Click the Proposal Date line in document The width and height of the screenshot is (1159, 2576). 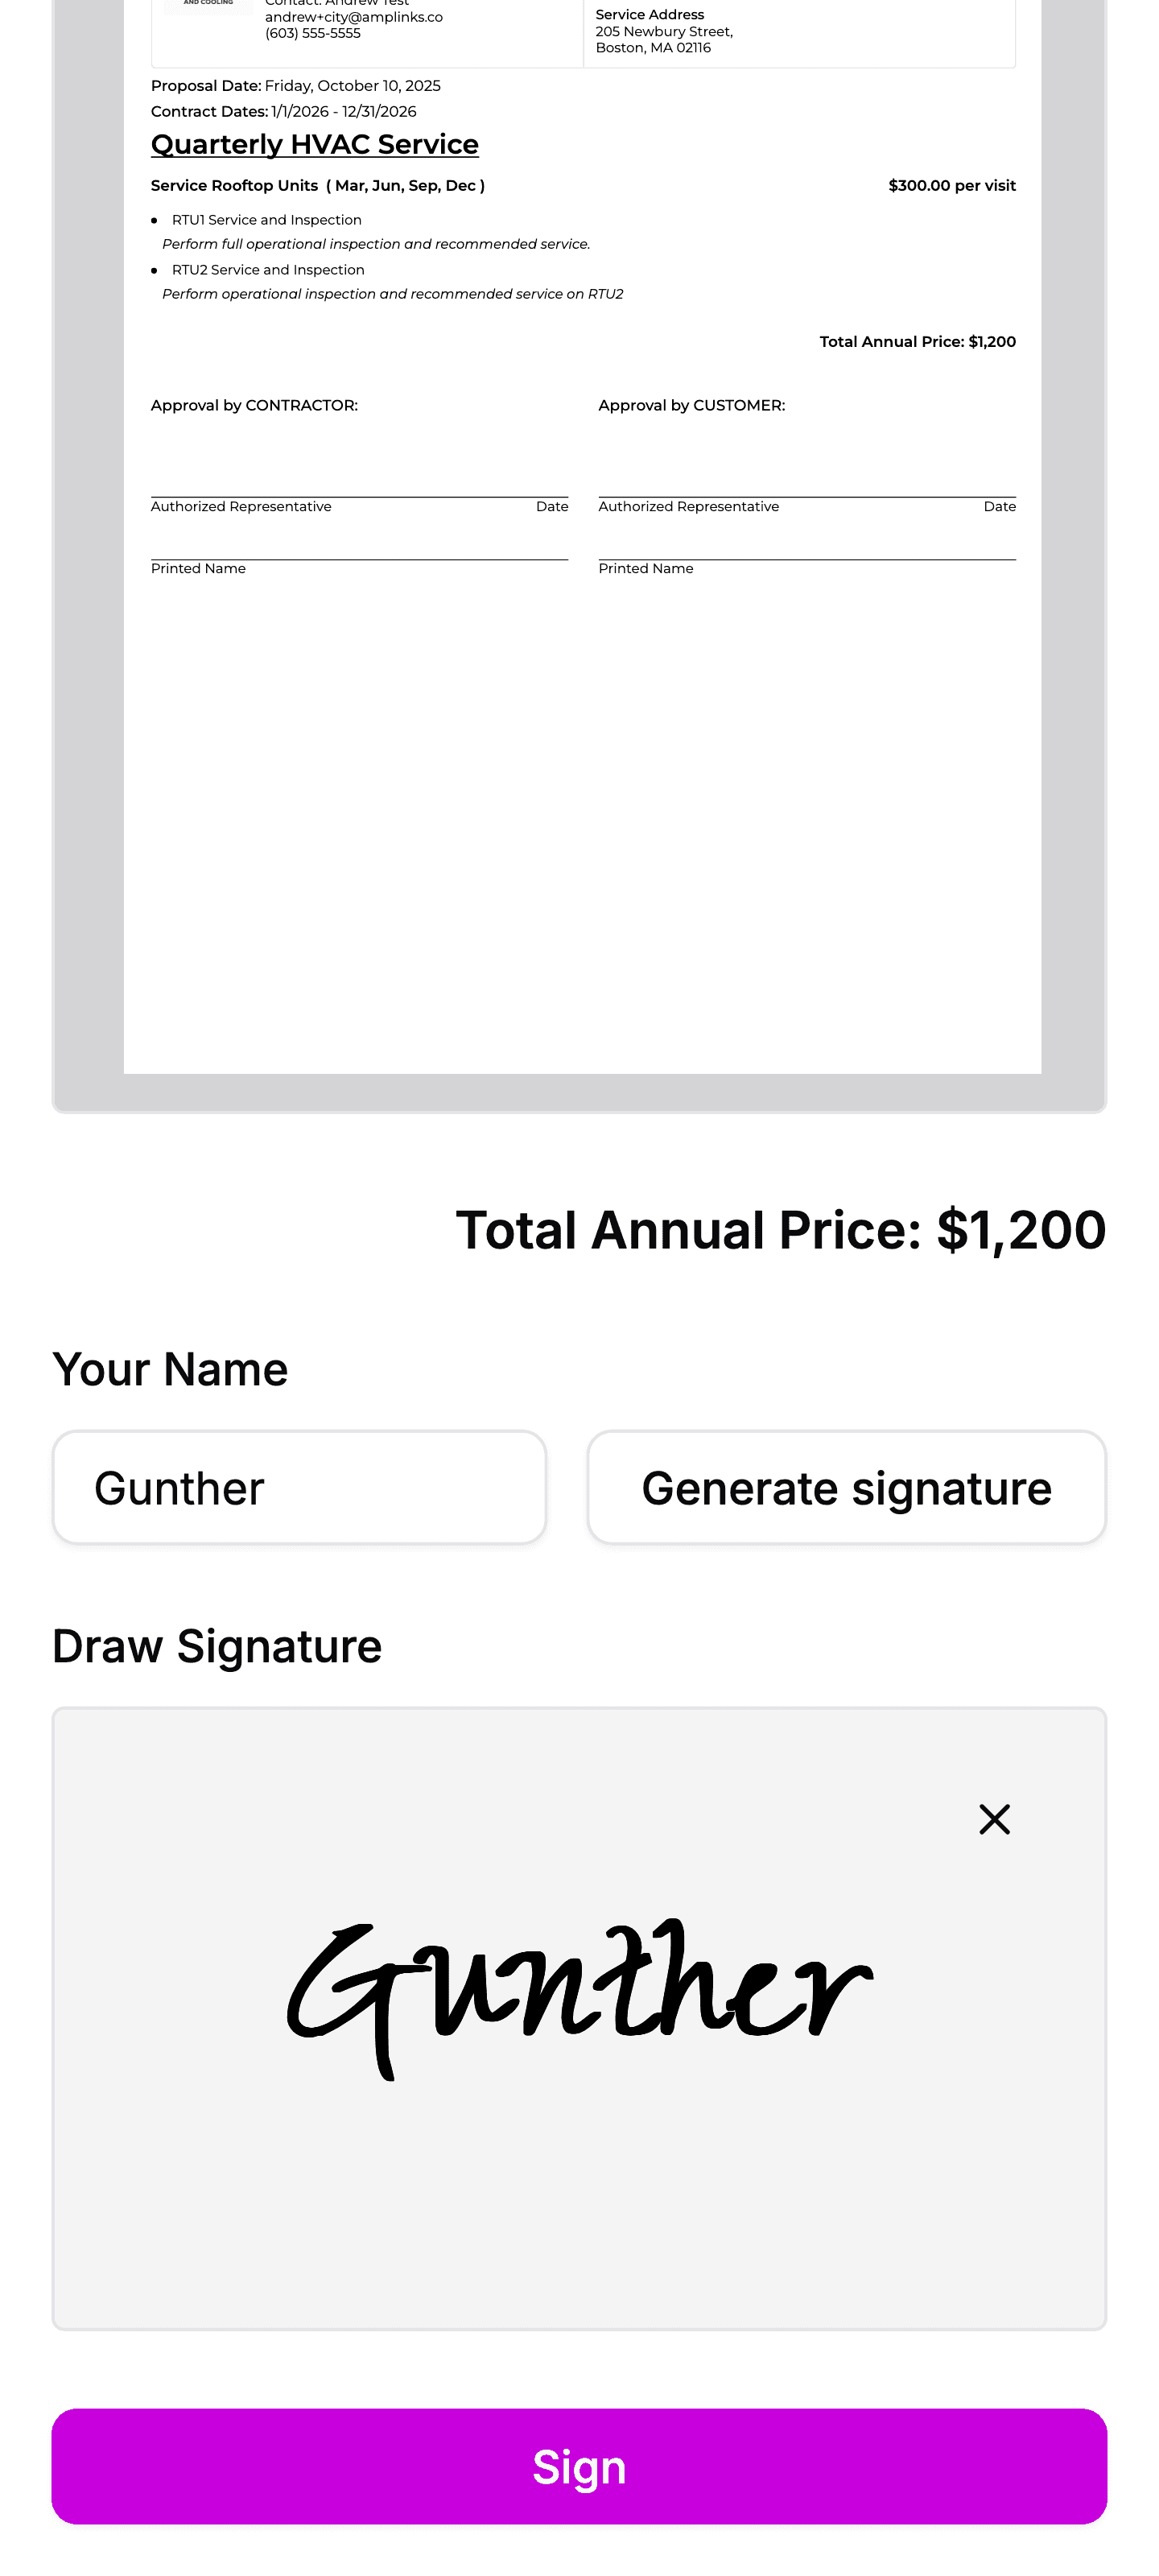point(296,86)
